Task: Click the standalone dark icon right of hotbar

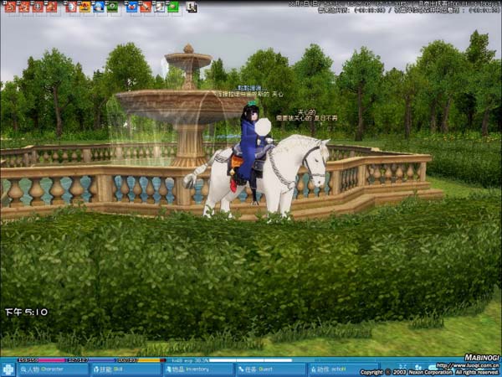Action: pyautogui.click(x=192, y=7)
